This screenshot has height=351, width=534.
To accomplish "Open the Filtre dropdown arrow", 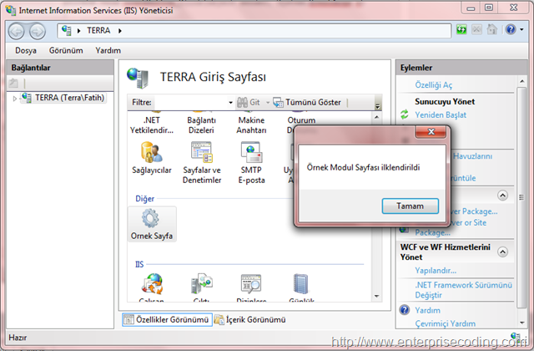I will click(x=230, y=102).
